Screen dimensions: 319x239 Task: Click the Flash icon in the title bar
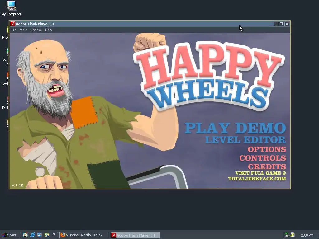click(12, 24)
